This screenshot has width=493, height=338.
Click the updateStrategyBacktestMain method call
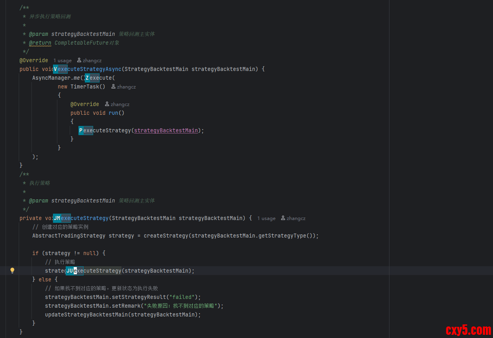point(86,315)
